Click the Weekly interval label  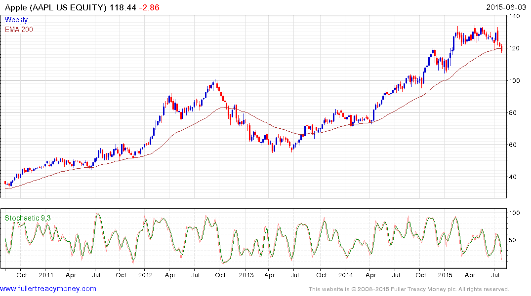[16, 20]
